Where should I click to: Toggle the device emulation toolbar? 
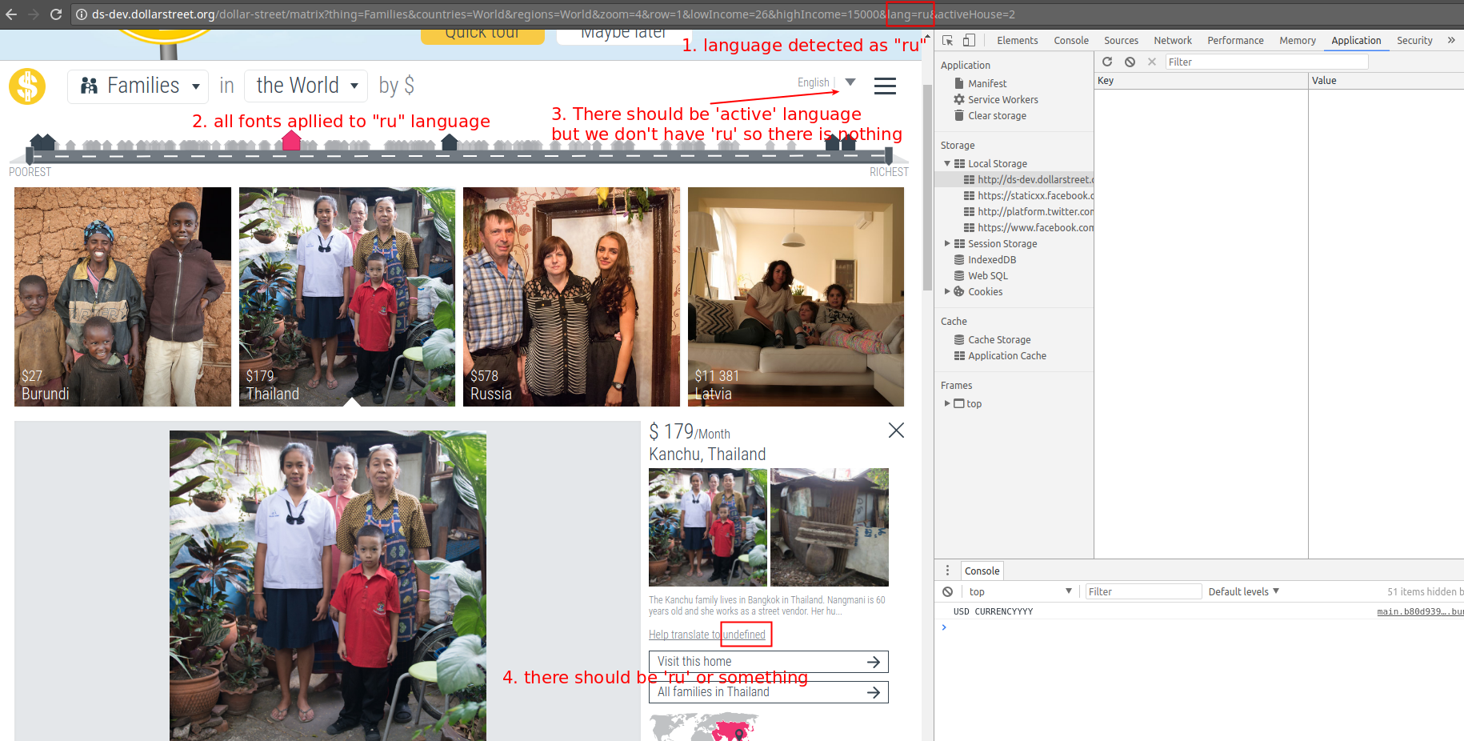pos(968,39)
